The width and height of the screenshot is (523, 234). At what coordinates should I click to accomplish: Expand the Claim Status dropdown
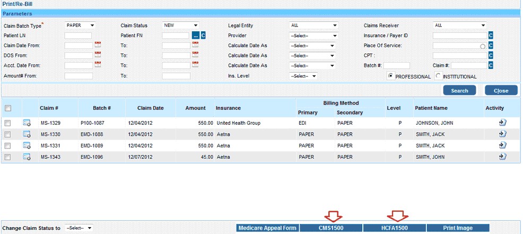pyautogui.click(x=181, y=25)
